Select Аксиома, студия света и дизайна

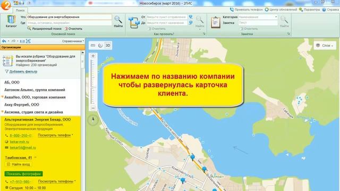(x=33, y=112)
